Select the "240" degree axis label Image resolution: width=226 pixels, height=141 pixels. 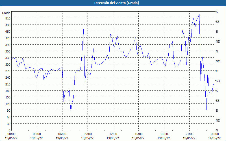[8, 78]
